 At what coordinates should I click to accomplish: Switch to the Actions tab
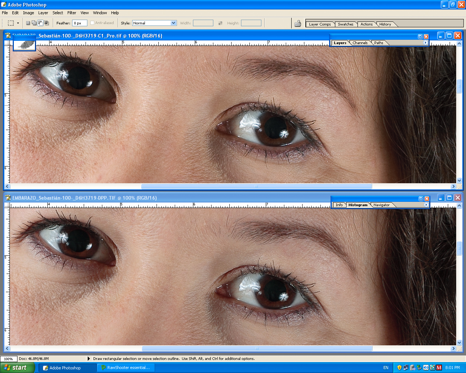tap(367, 24)
